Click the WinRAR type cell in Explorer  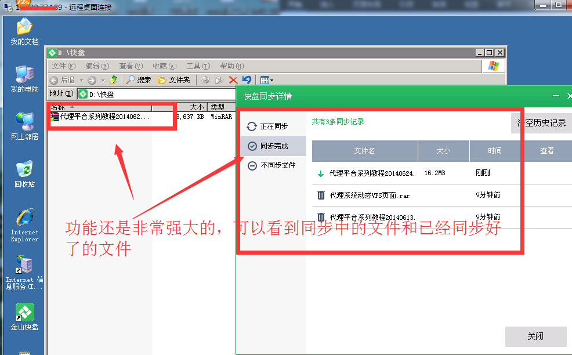coord(222,117)
